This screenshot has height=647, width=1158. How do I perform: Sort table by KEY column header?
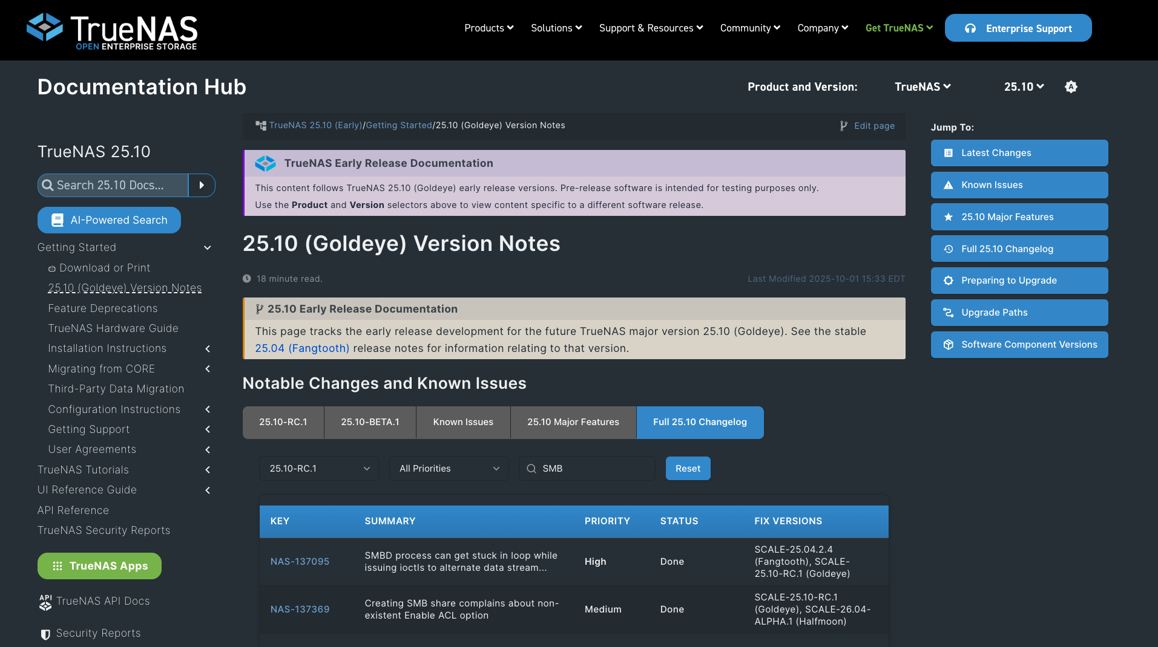(280, 521)
